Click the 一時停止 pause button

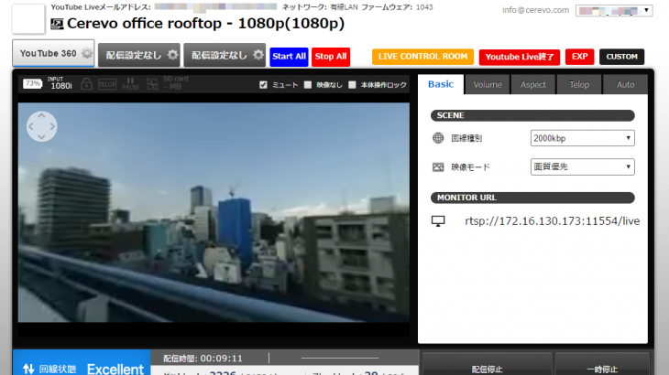(602, 366)
